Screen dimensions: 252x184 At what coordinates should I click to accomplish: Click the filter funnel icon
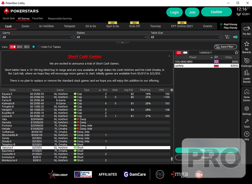(227, 37)
